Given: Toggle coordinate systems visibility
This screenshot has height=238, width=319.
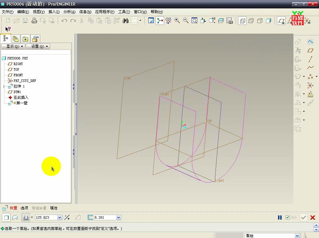Looking at the screenshot, I should [307, 21].
